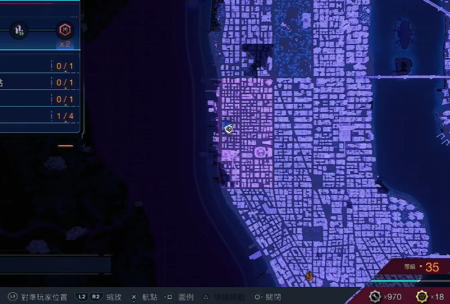Image resolution: width=450 pixels, height=304 pixels.
Task: Open the map legend 圖例
Action: tap(186, 297)
